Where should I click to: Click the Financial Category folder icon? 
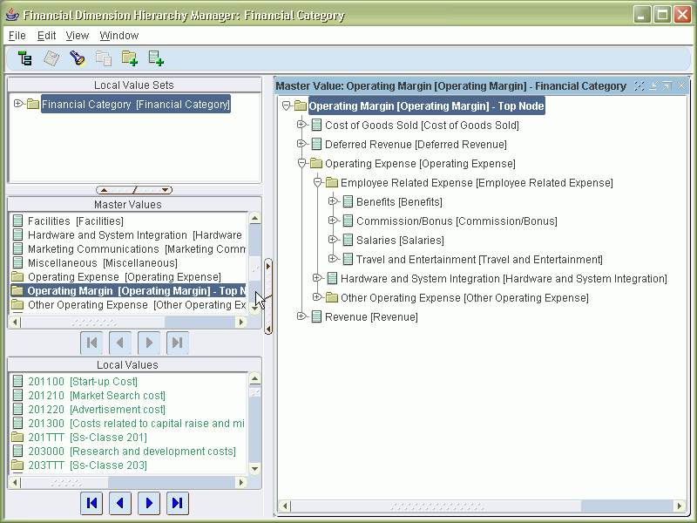[33, 104]
